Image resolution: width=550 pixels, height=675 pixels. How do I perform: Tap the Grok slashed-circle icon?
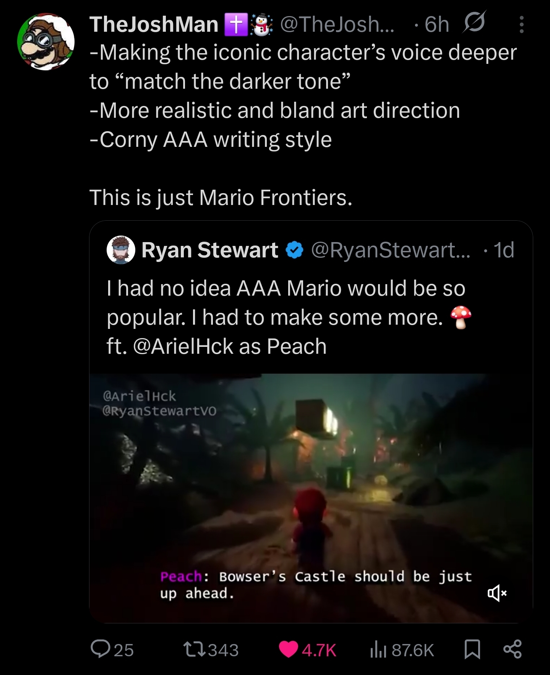click(474, 22)
